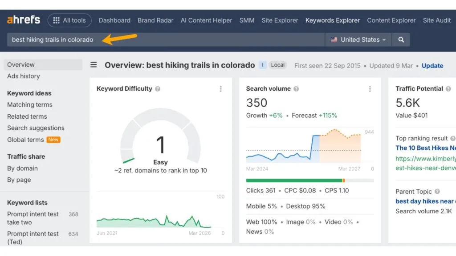Image resolution: width=456 pixels, height=256 pixels.
Task: Open Traffic share By domain
Action: pyautogui.click(x=22, y=168)
